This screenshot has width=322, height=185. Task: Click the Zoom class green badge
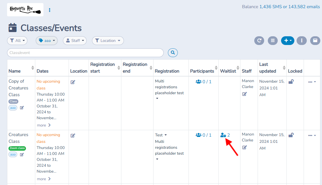click(17, 148)
